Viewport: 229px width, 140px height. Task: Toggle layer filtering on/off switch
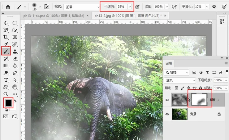[x=227, y=72]
